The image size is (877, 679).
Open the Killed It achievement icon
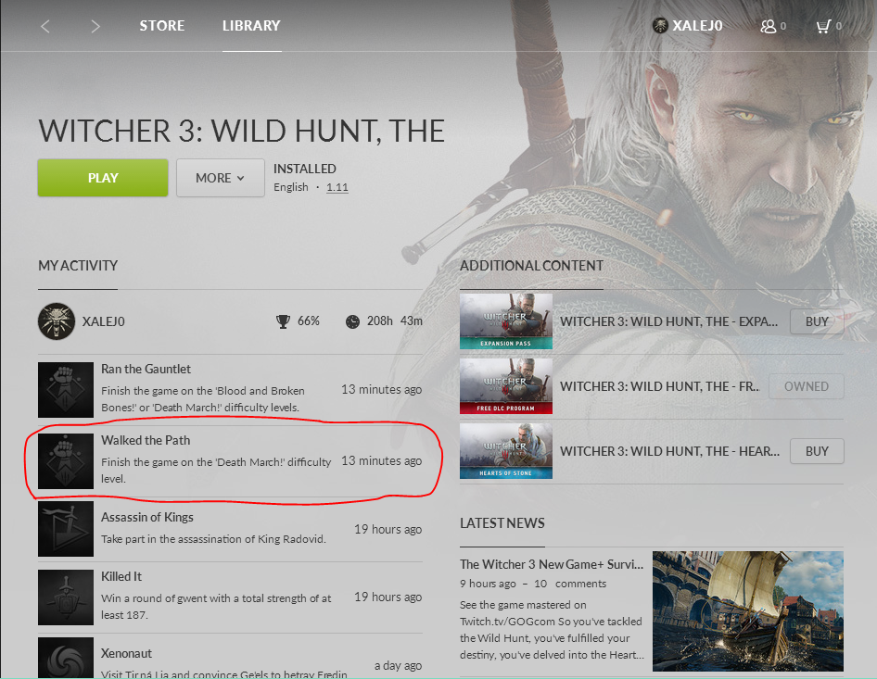pyautogui.click(x=66, y=597)
